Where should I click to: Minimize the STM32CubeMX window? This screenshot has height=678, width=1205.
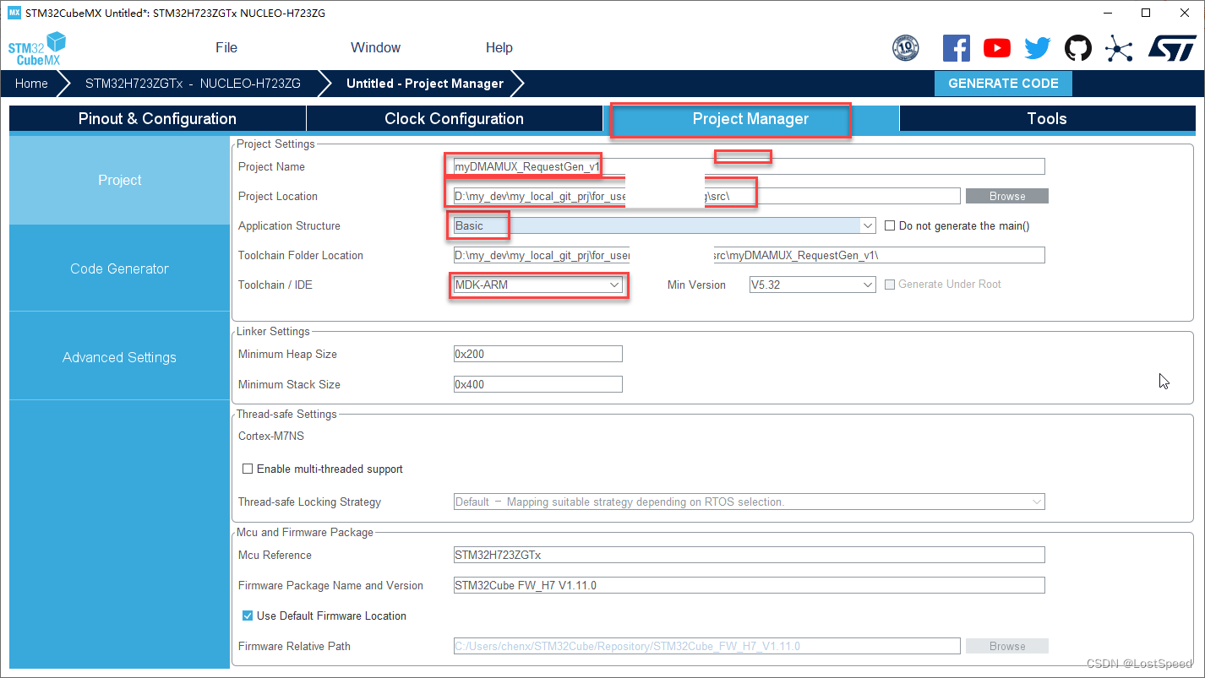pyautogui.click(x=1108, y=13)
